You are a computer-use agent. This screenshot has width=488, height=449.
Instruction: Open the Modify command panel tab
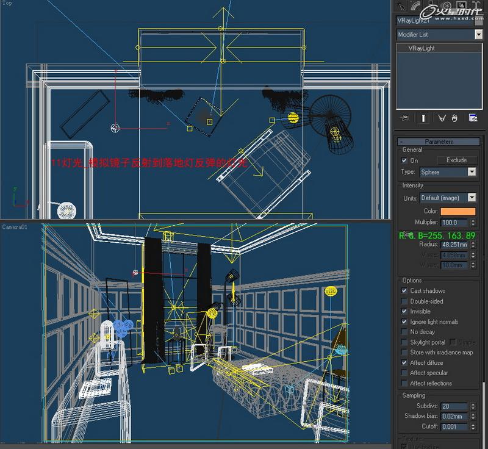[415, 6]
